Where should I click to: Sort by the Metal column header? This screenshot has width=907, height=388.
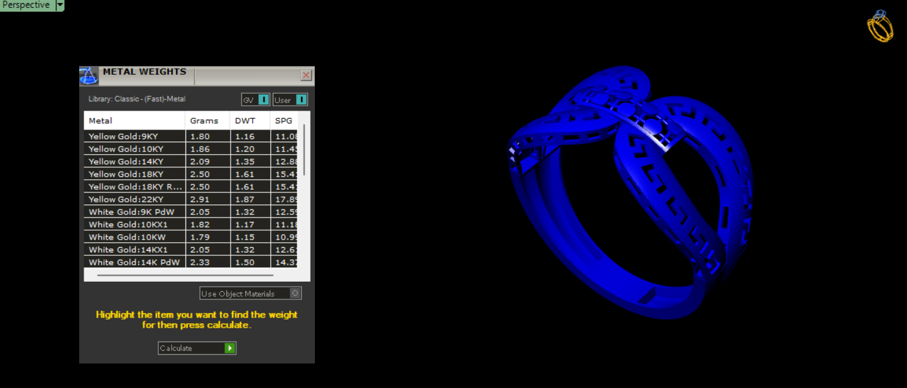[x=134, y=121]
